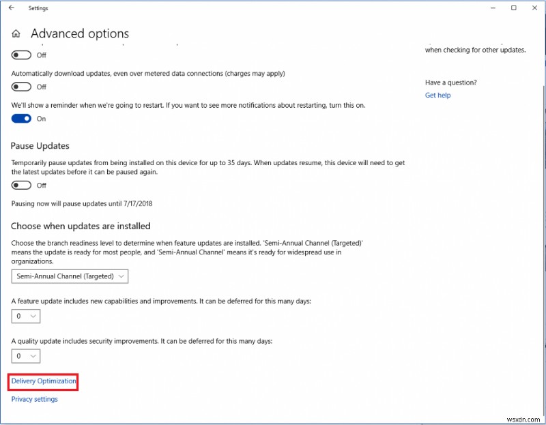Expand the quality update days chevron
The width and height of the screenshot is (546, 425).
click(32, 355)
